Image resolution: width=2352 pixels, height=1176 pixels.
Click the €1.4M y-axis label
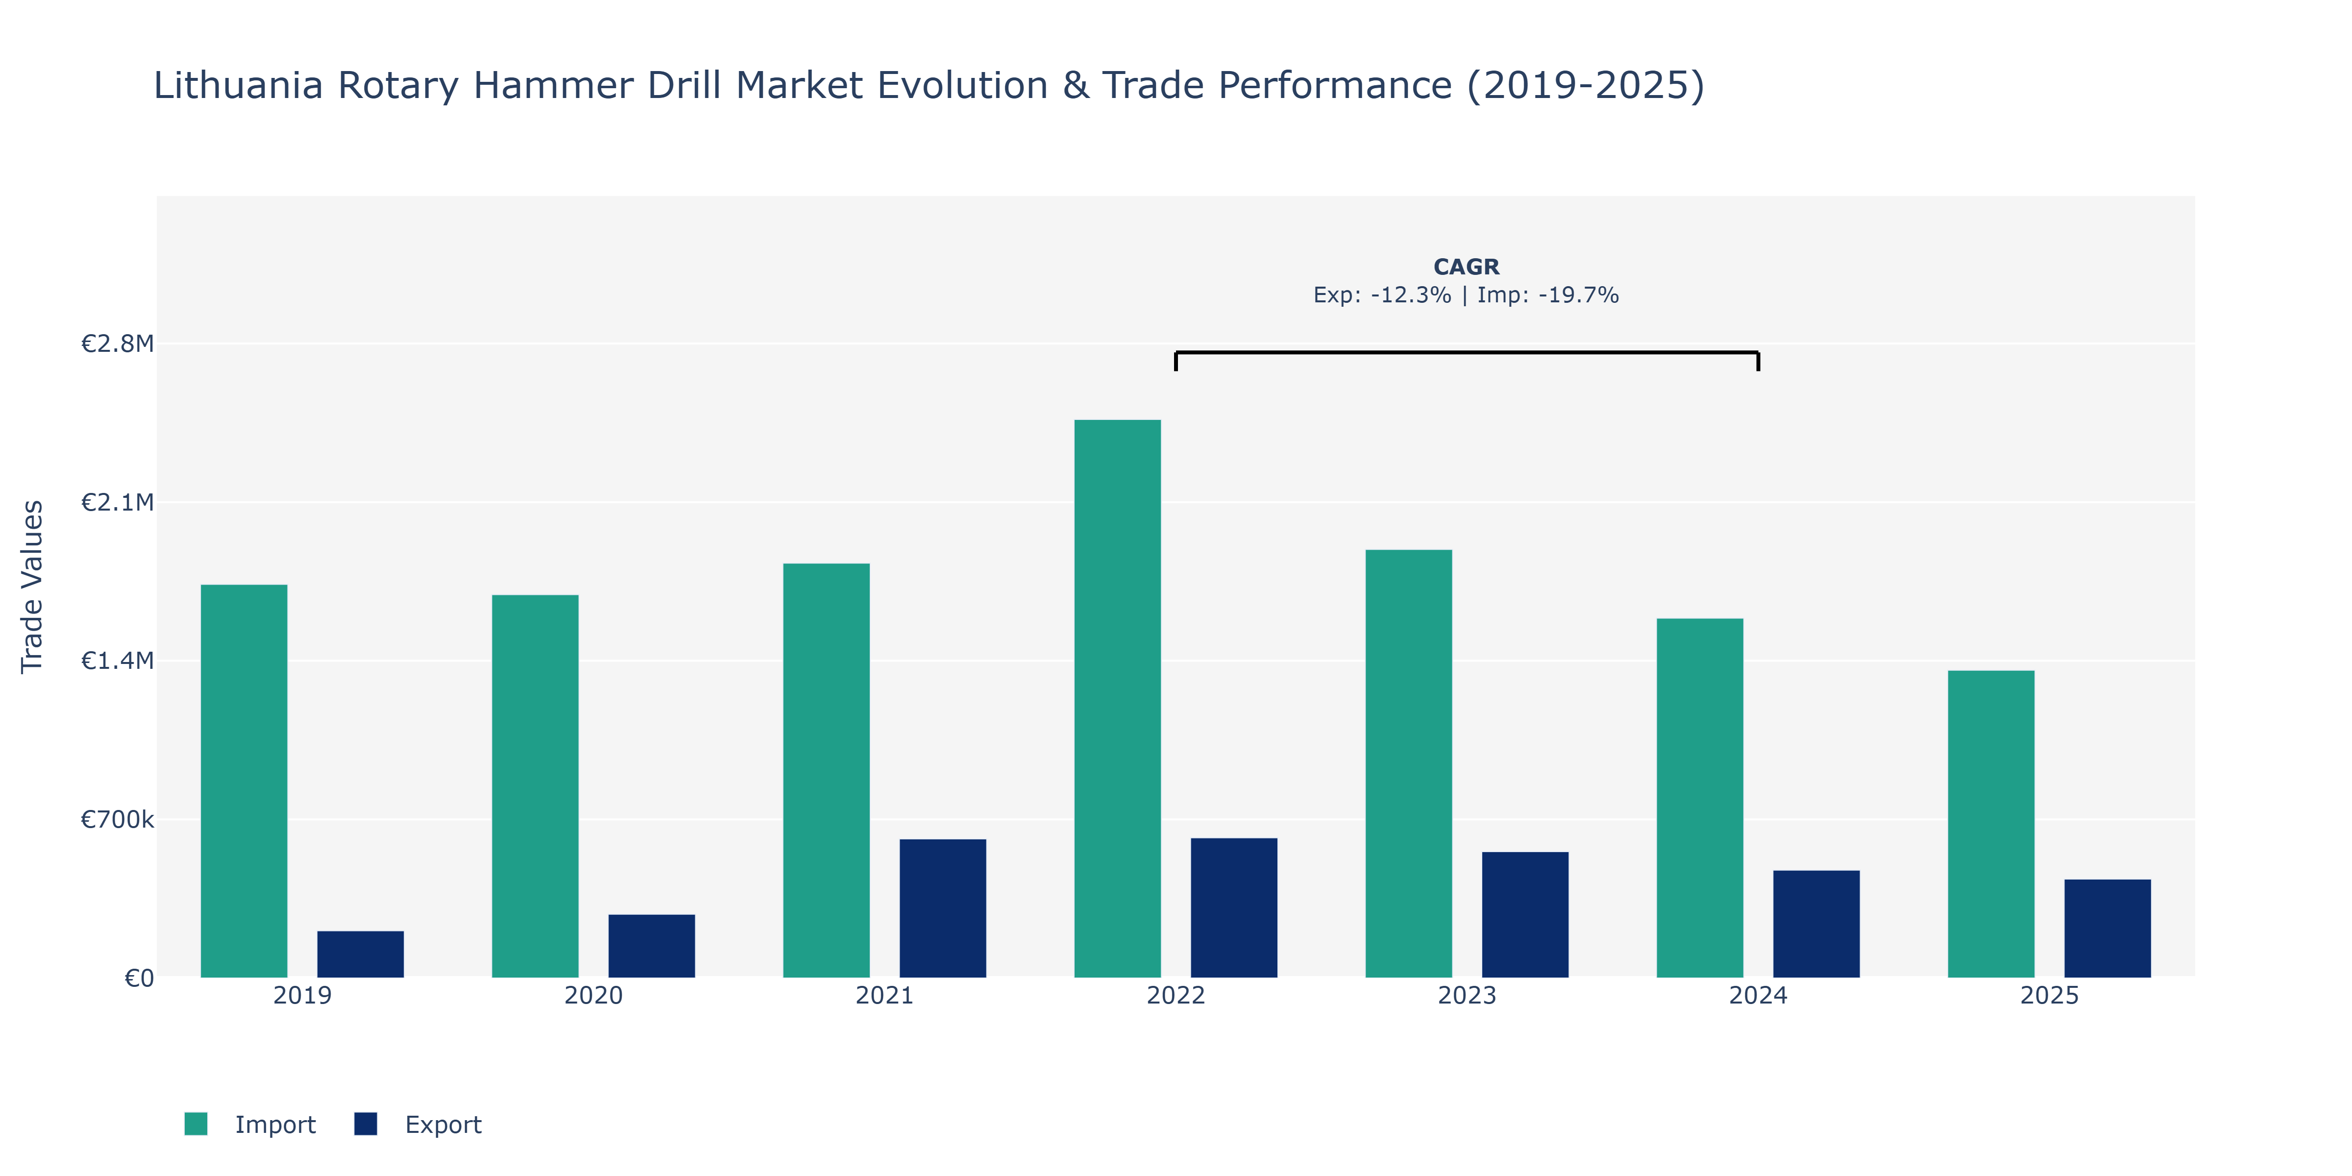point(118,660)
